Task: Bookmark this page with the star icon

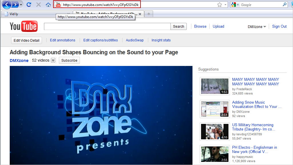Action: (220, 5)
